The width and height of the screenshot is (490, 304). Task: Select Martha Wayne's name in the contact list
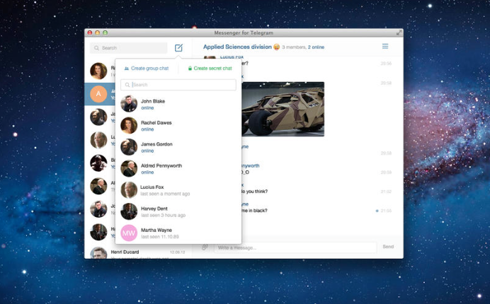click(x=156, y=230)
